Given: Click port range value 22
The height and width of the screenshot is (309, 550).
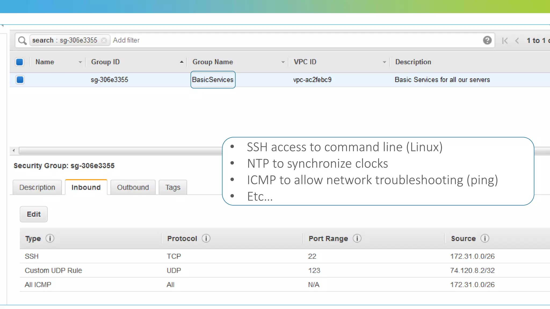Looking at the screenshot, I should pos(312,256).
